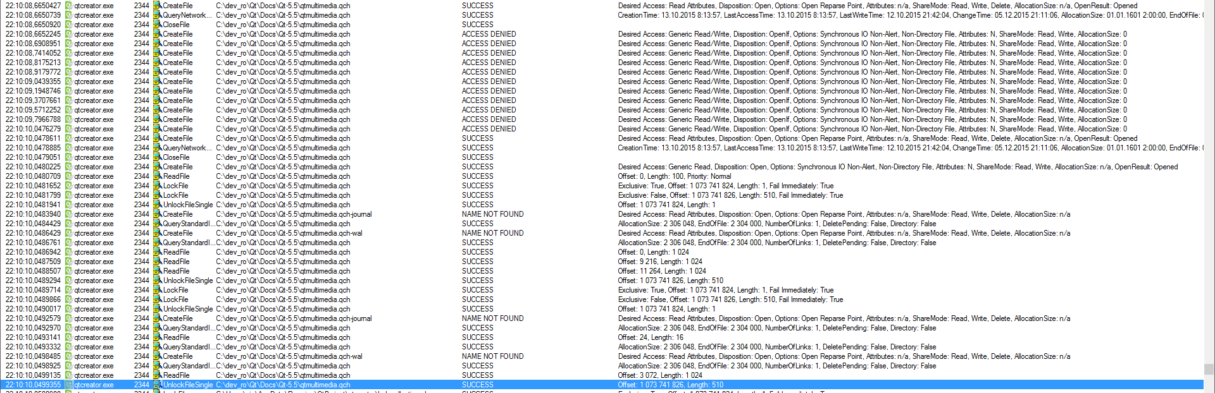The width and height of the screenshot is (1215, 393).
Task: Click the qtcreator icon in the 22:10:10,0483940 row
Action: pyautogui.click(x=69, y=214)
